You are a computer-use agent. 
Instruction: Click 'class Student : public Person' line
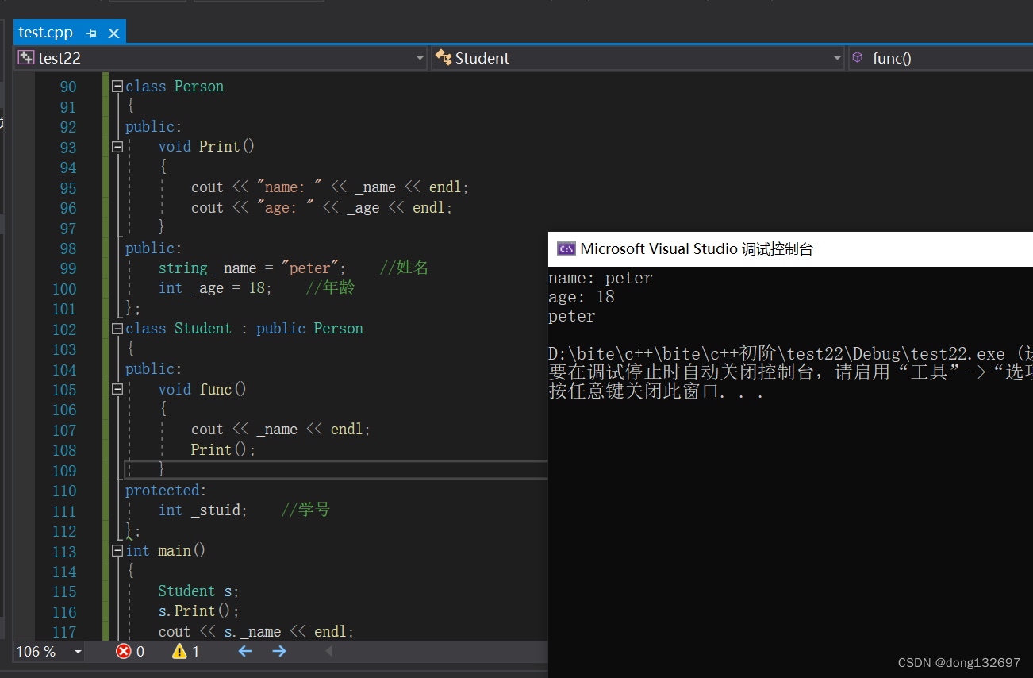click(244, 329)
